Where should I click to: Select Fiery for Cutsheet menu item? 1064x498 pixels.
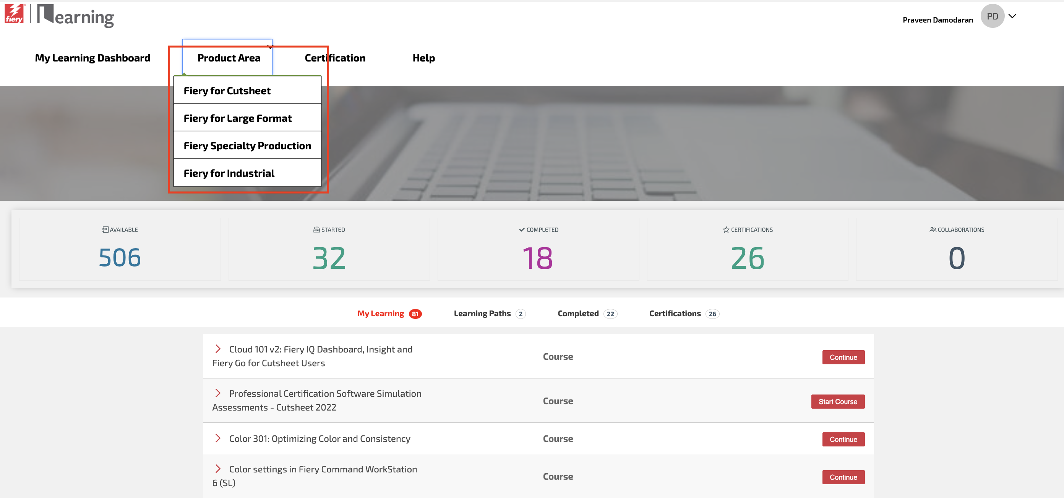[x=227, y=91]
